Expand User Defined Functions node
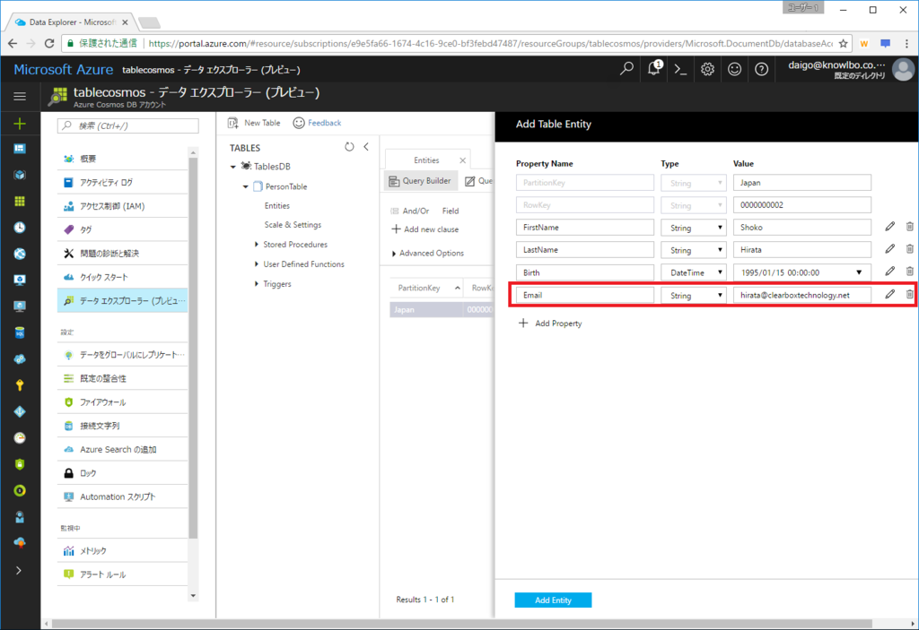The image size is (919, 630). [x=256, y=264]
